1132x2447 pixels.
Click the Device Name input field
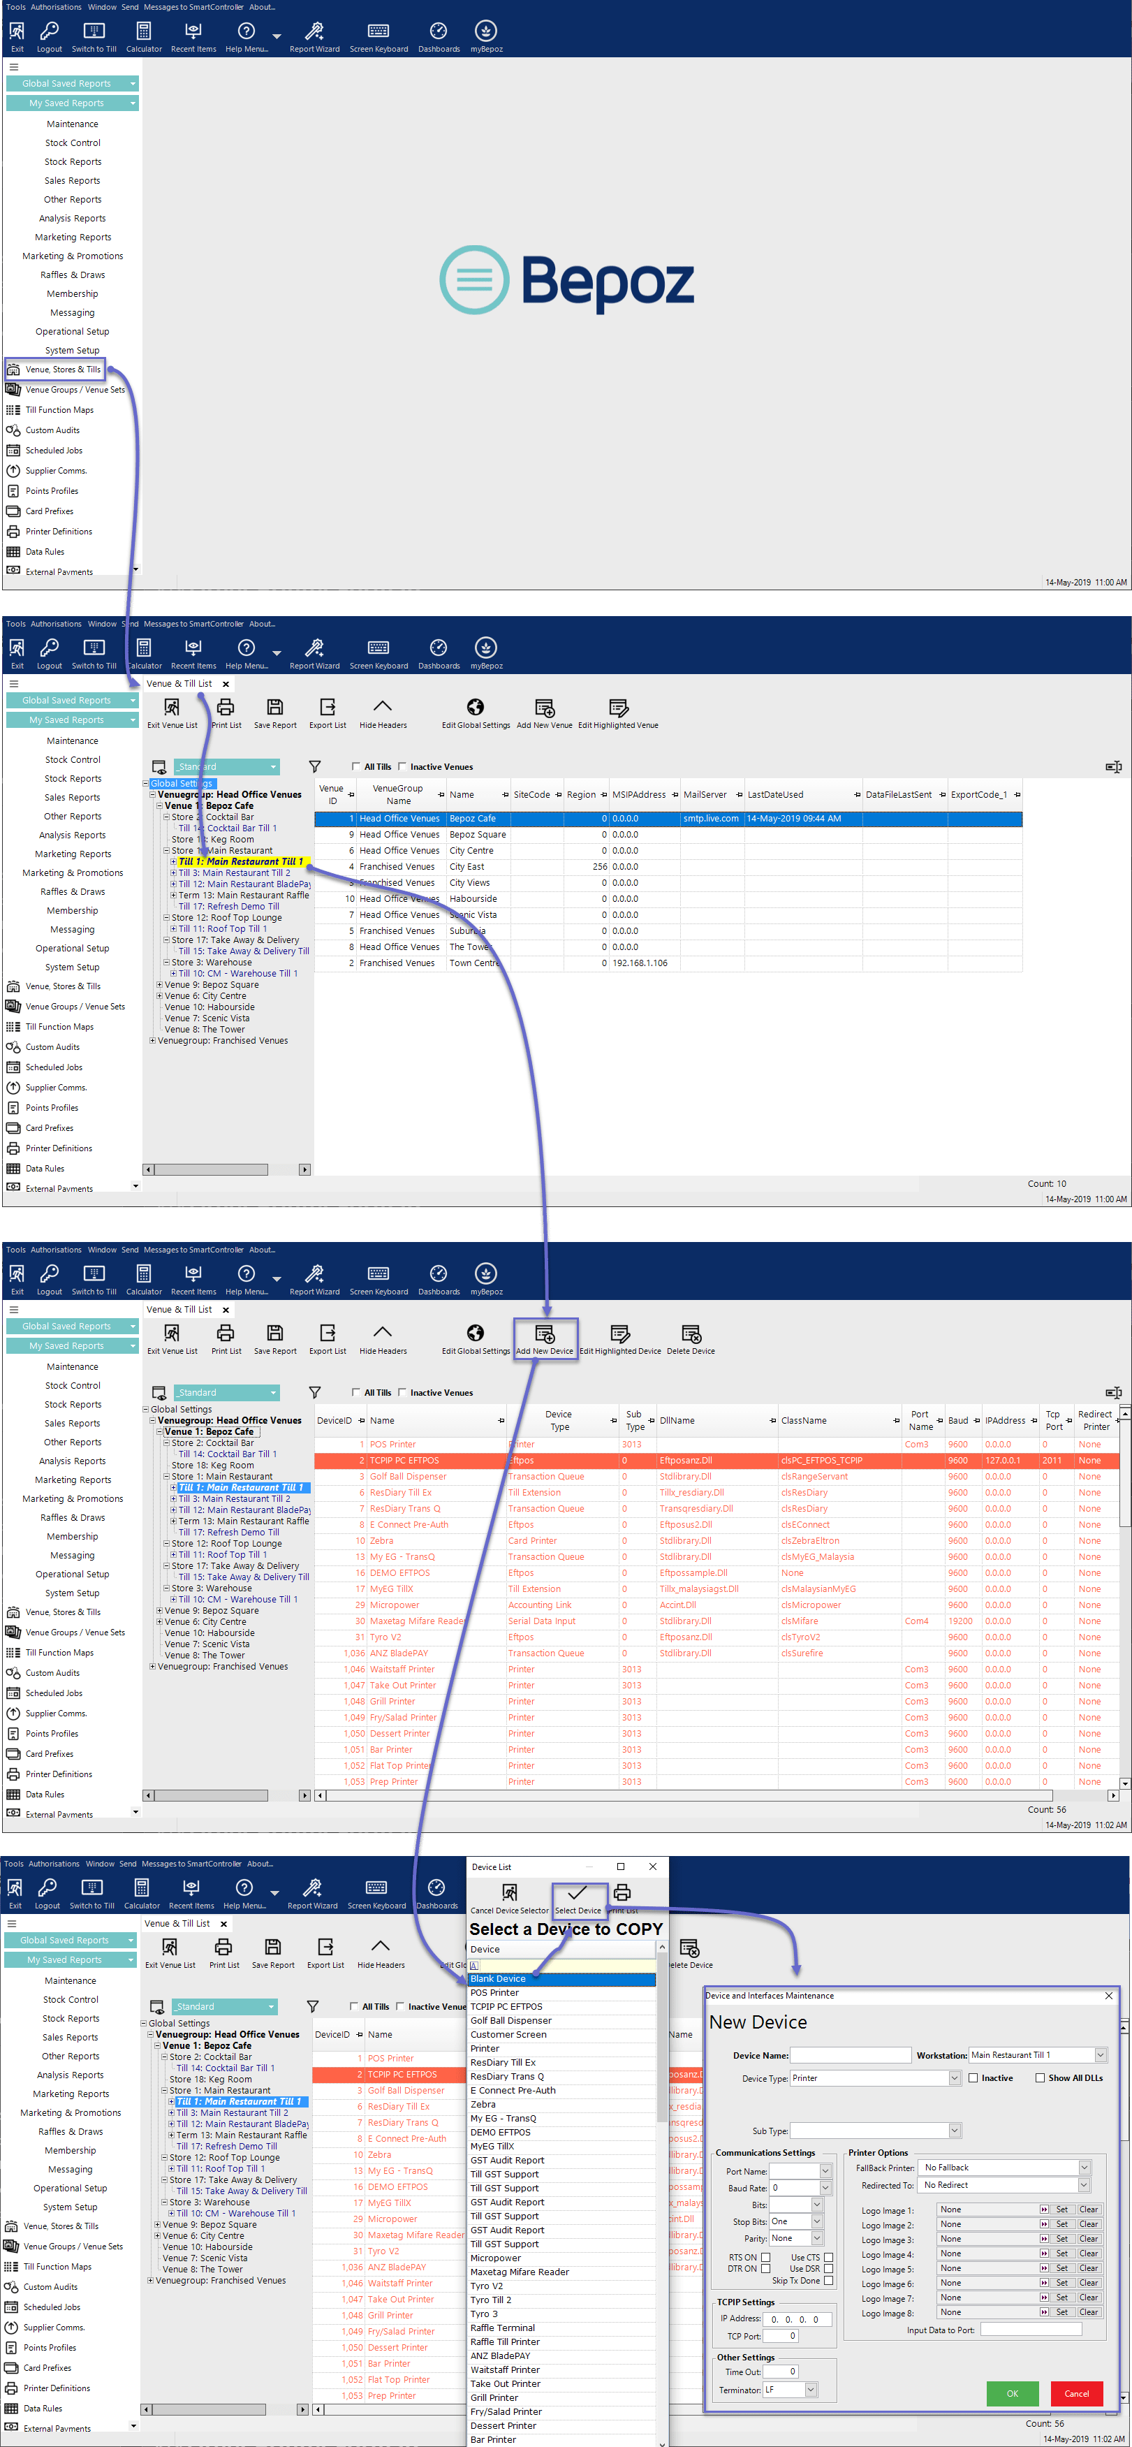pyautogui.click(x=851, y=2054)
